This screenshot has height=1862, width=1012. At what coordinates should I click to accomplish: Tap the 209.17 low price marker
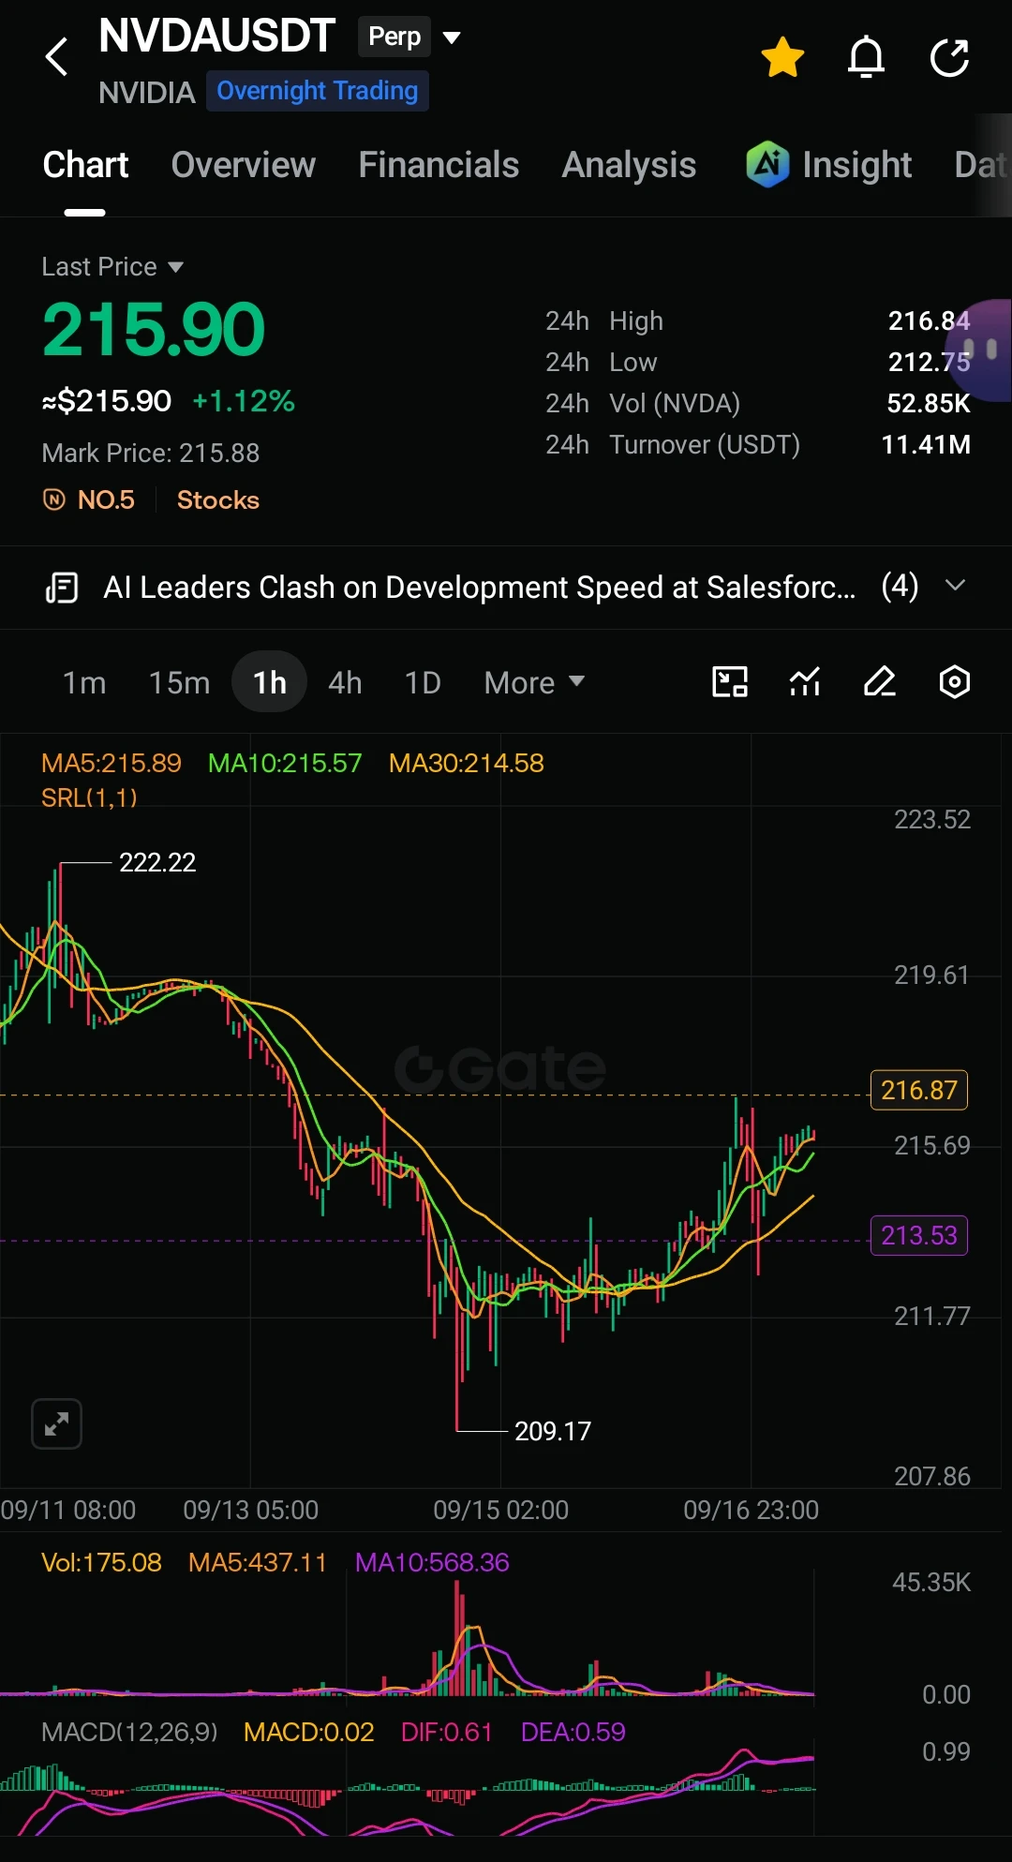(553, 1431)
